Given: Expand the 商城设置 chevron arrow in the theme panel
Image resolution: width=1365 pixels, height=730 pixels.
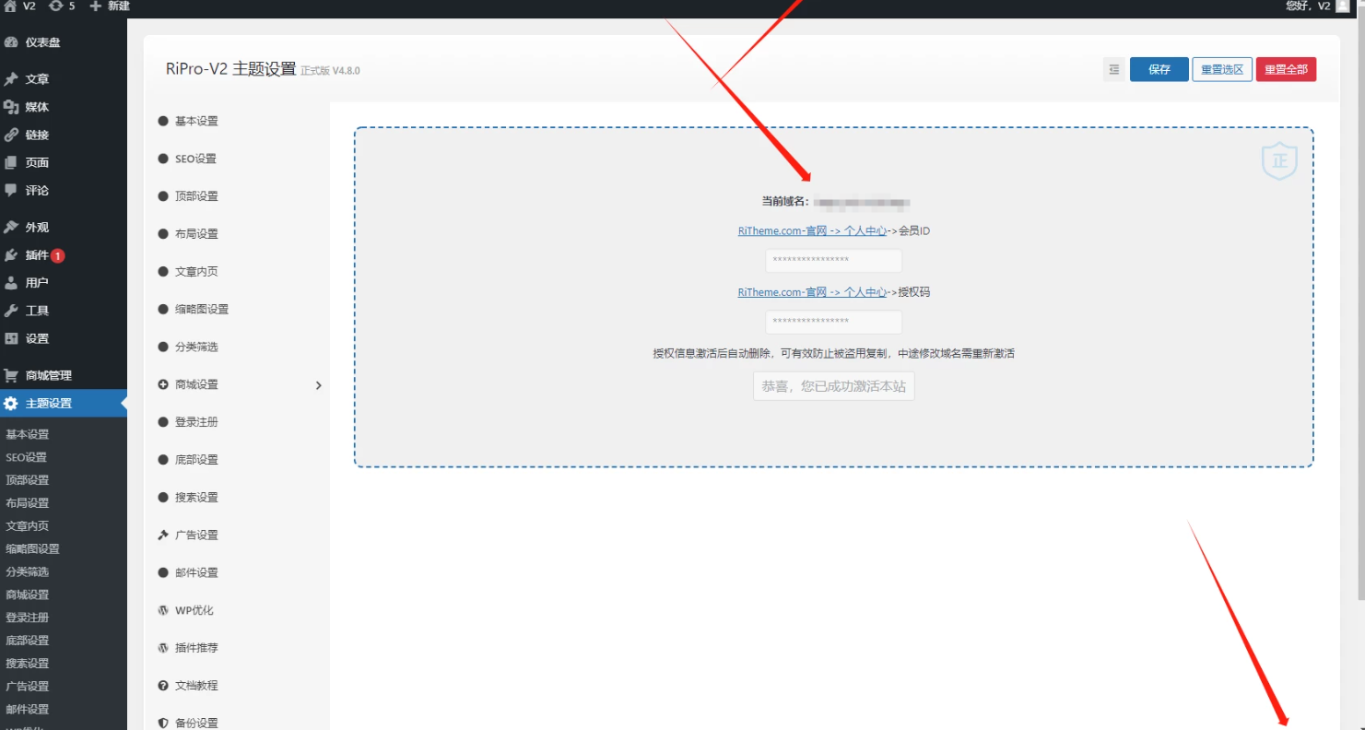Looking at the screenshot, I should click(319, 385).
